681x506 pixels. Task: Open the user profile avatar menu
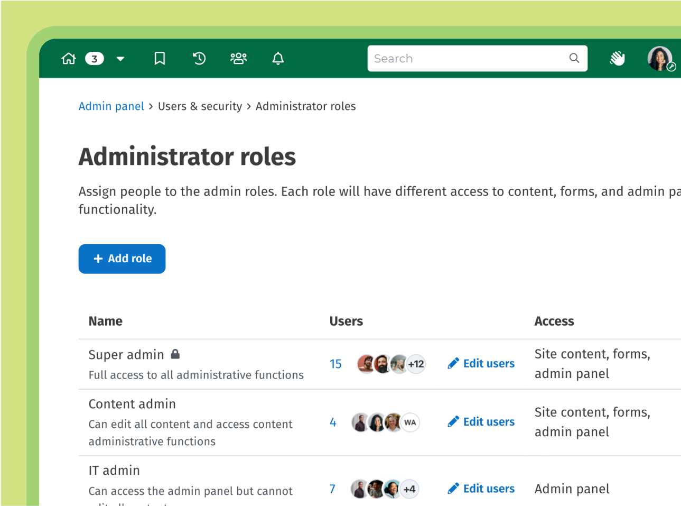click(x=660, y=58)
